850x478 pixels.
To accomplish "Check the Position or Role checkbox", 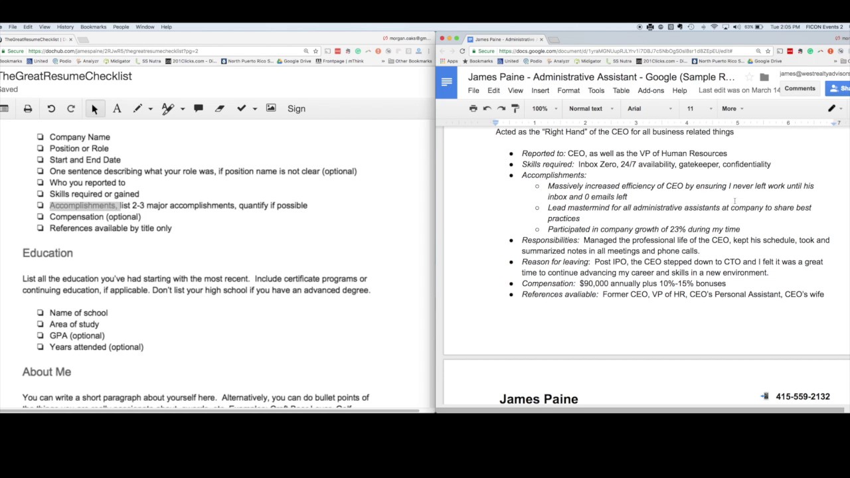I will pyautogui.click(x=41, y=148).
